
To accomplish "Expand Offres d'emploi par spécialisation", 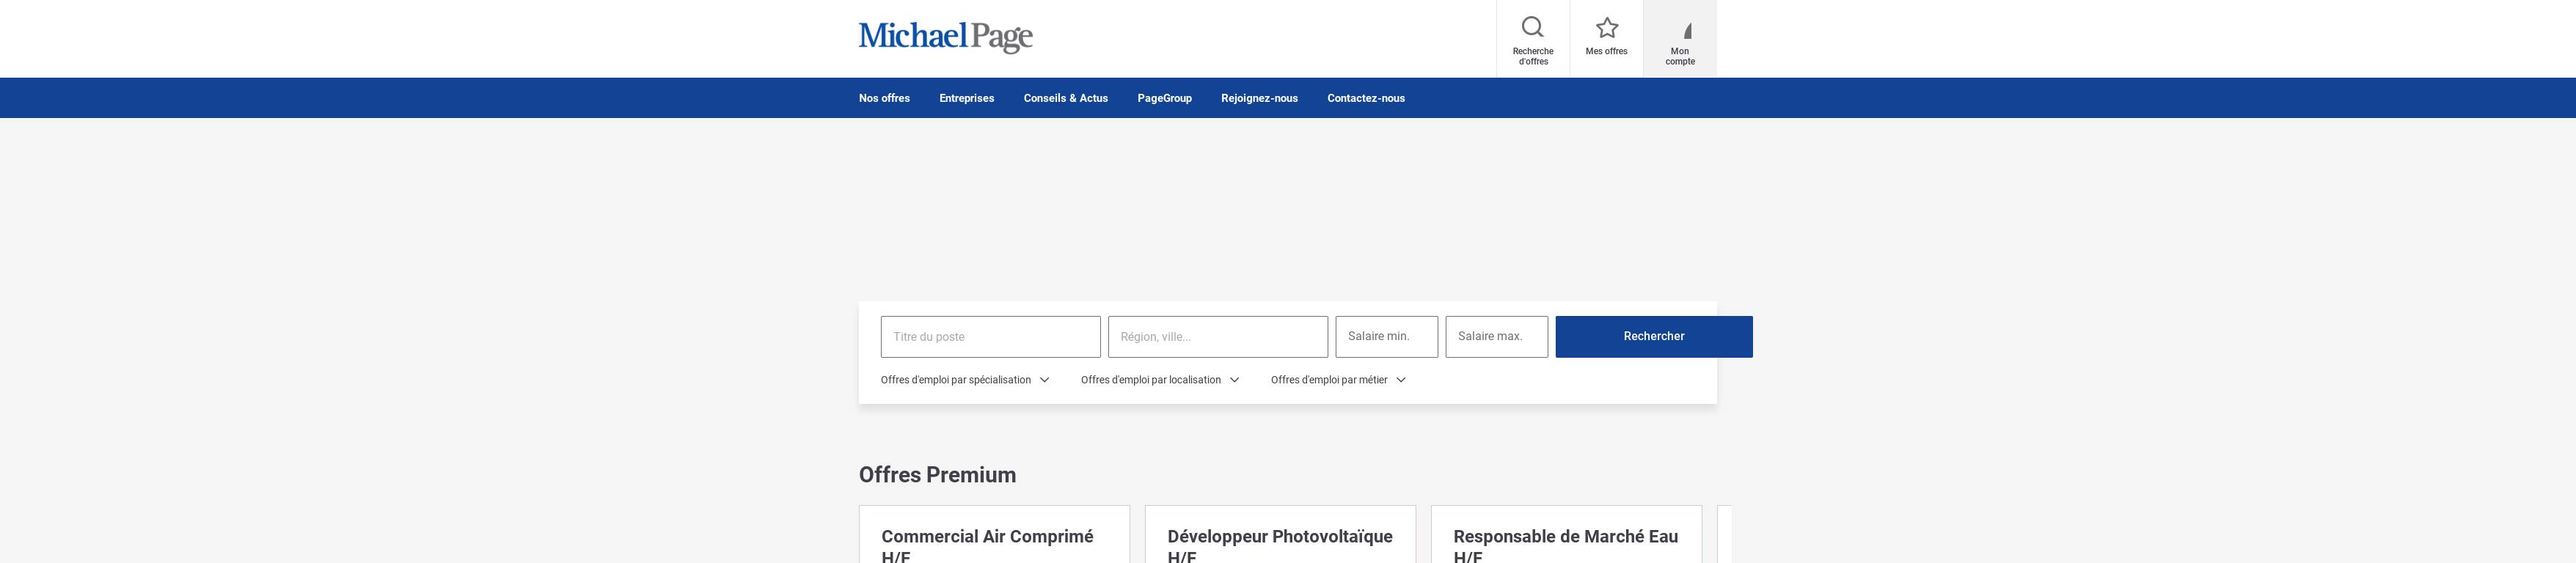I will [x=965, y=380].
